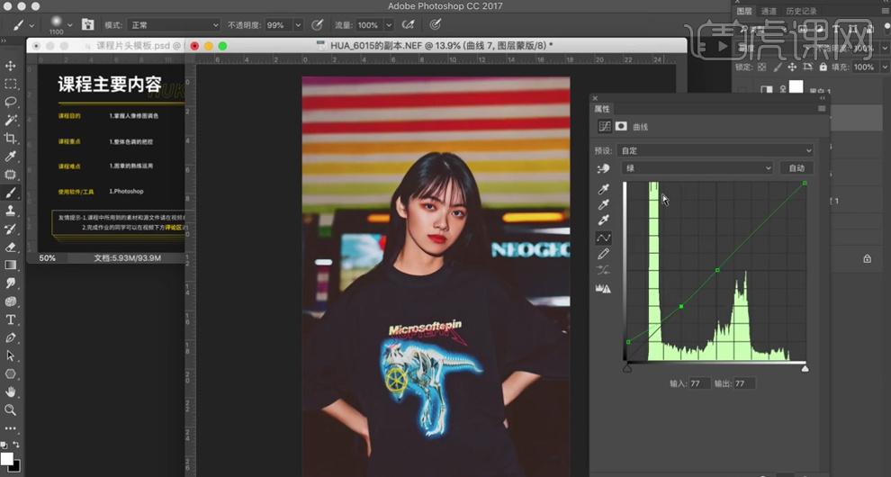
Task: Select the Path Selection tool
Action: coord(10,355)
